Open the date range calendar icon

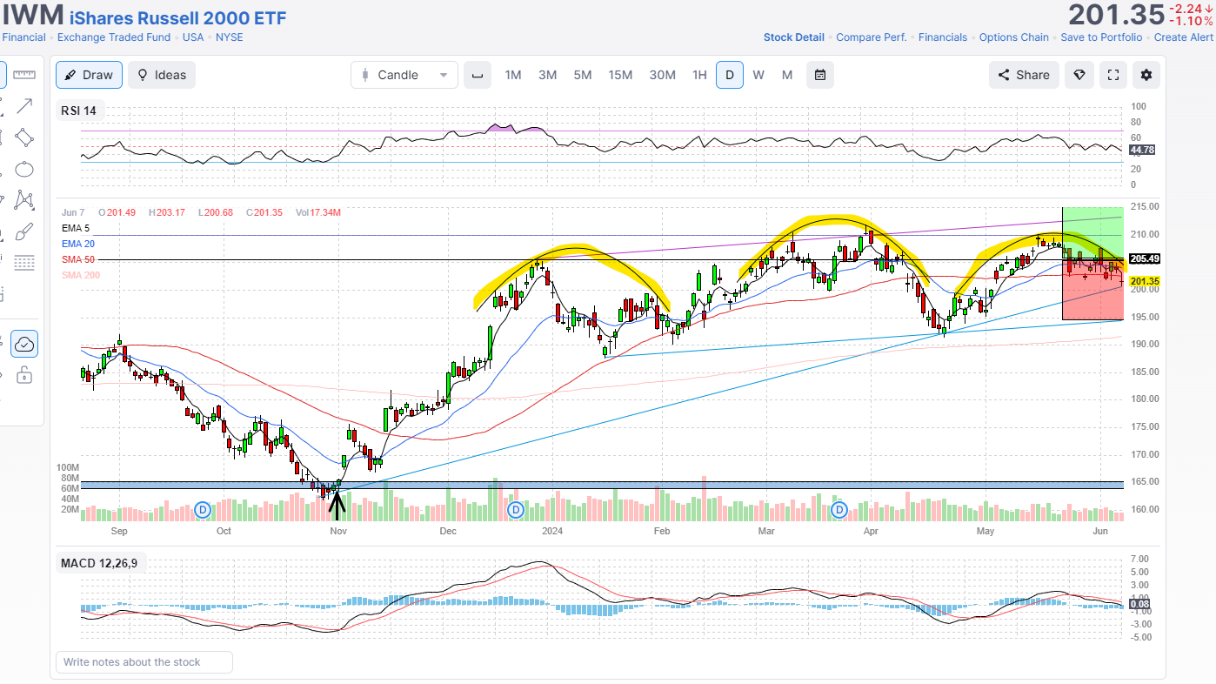[x=819, y=75]
